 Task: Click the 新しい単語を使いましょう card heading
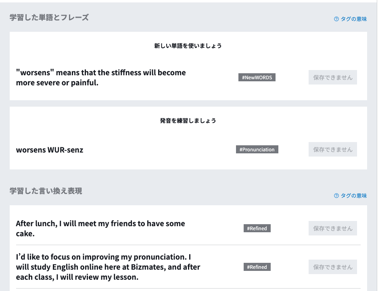[x=188, y=46]
